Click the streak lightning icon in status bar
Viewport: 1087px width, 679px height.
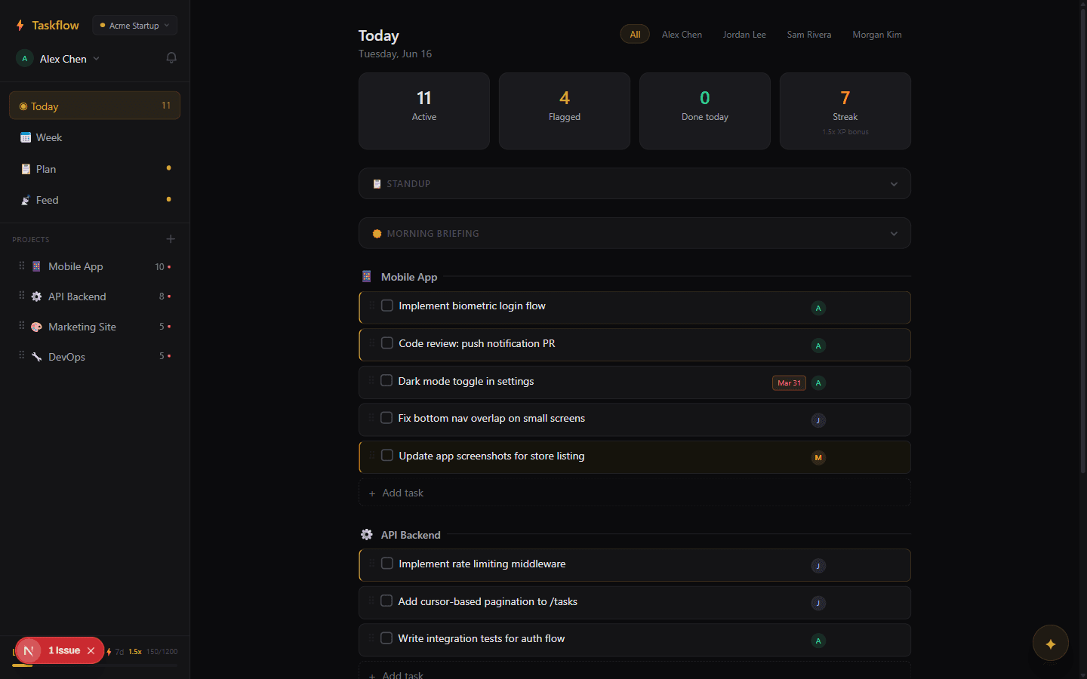[x=109, y=652]
